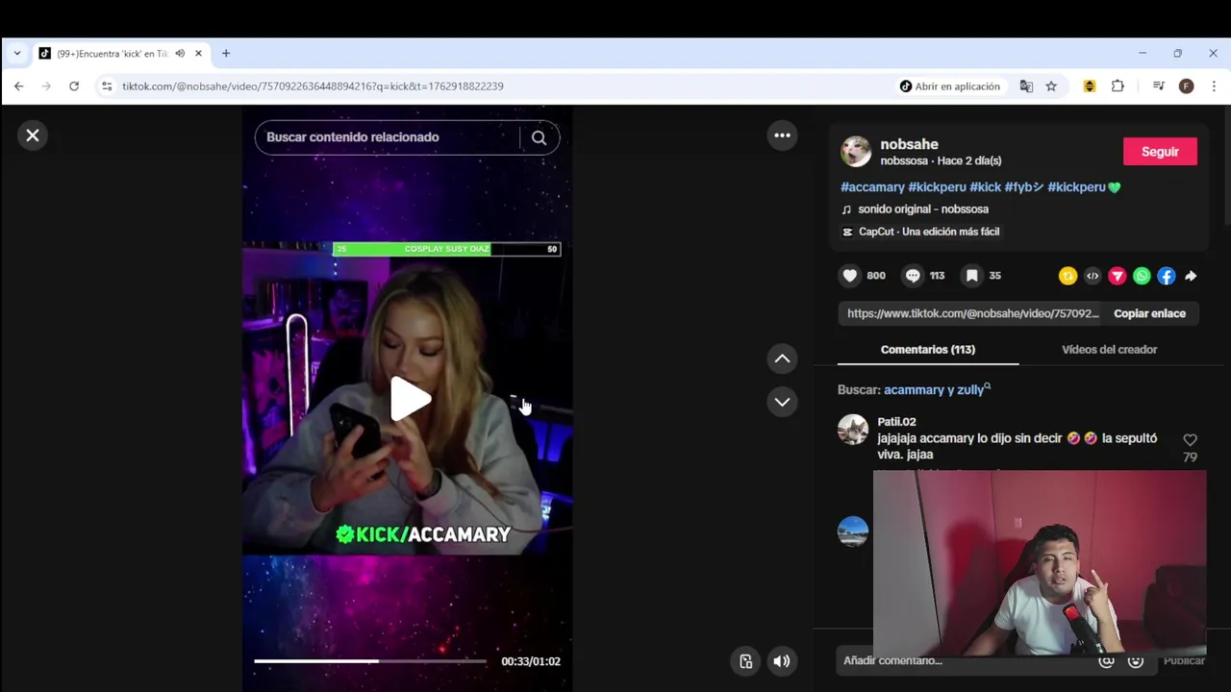1231x692 pixels.
Task: Open Chrome profile avatar F
Action: pyautogui.click(x=1186, y=86)
